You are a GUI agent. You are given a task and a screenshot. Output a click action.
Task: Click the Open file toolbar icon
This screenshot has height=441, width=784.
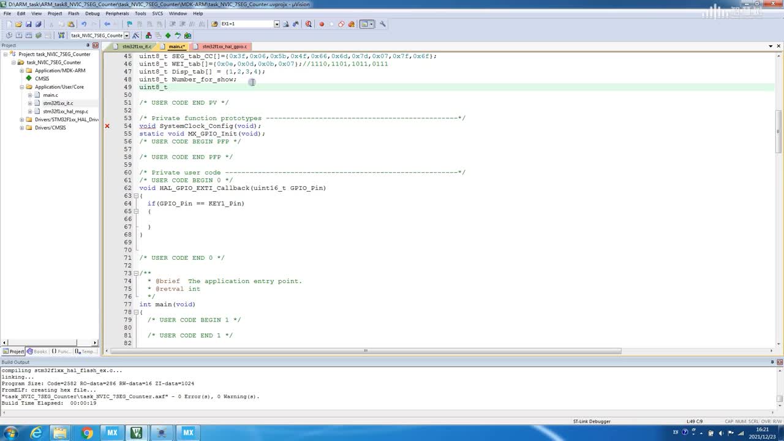(x=18, y=24)
